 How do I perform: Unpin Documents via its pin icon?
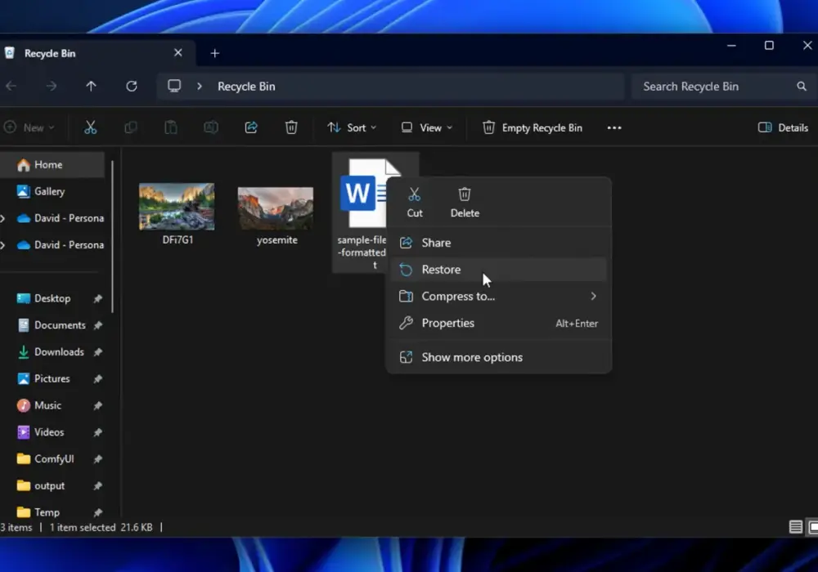tap(97, 325)
